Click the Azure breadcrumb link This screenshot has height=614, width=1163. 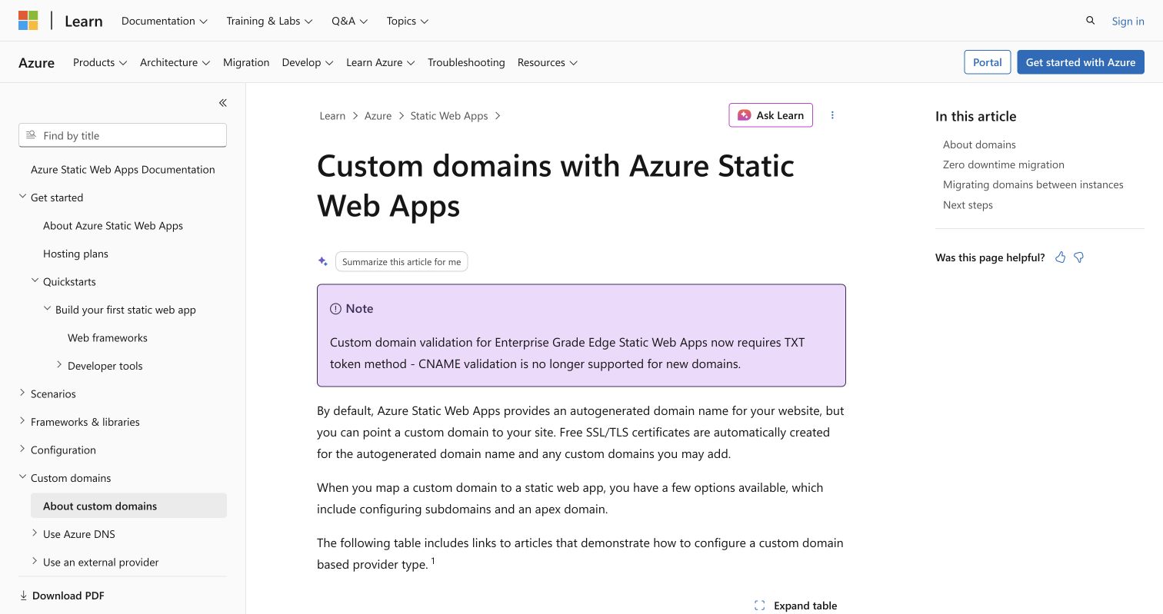pos(378,116)
